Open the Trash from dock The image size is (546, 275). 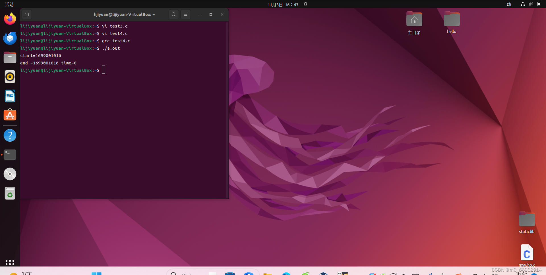pyautogui.click(x=10, y=193)
